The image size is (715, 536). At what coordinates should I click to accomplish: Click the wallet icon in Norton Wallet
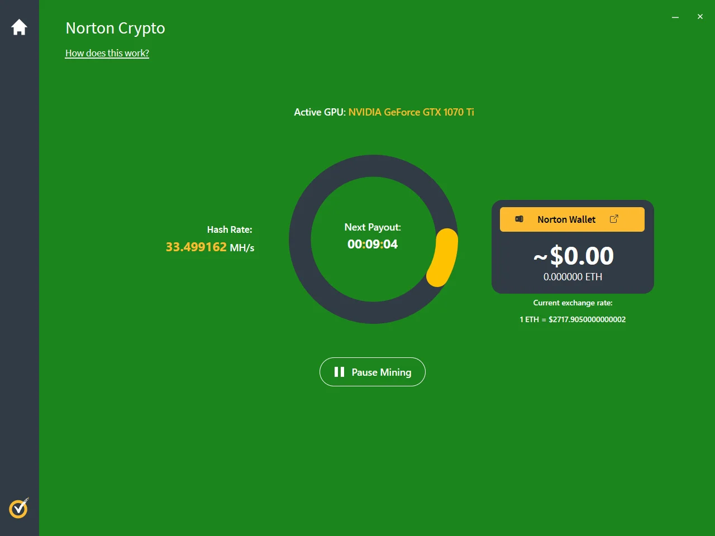519,219
